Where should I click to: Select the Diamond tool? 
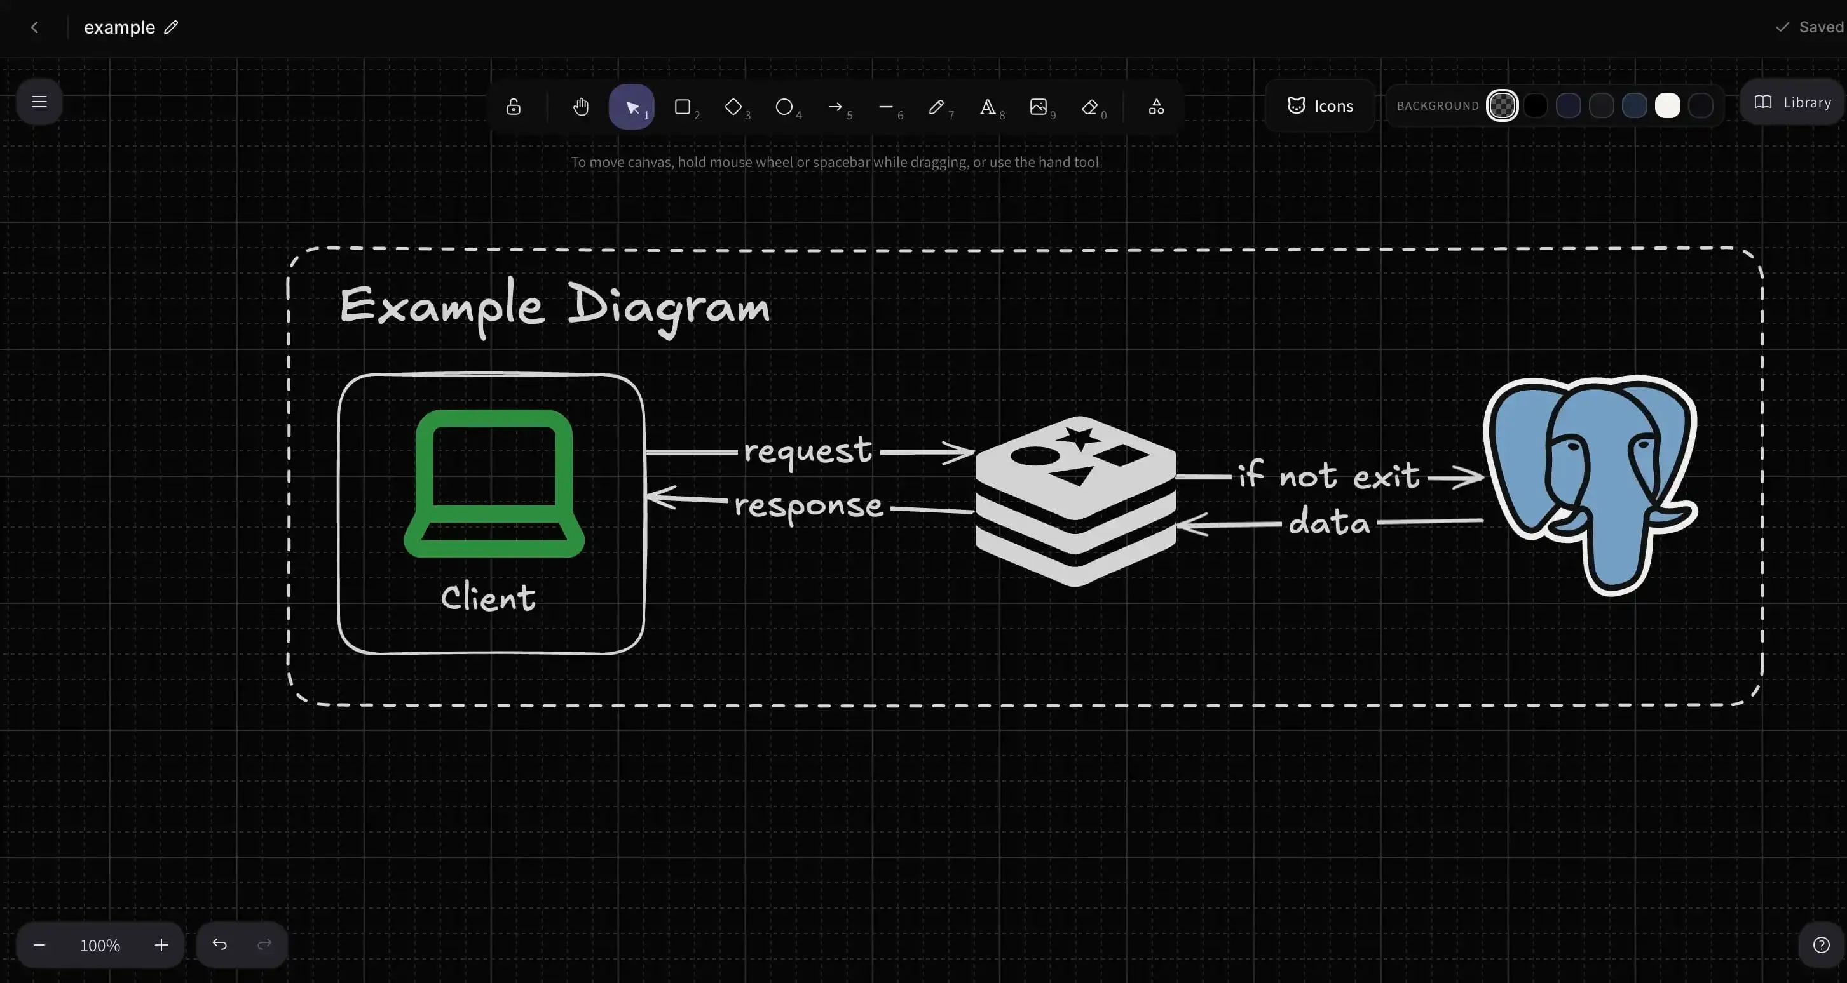[x=733, y=107]
